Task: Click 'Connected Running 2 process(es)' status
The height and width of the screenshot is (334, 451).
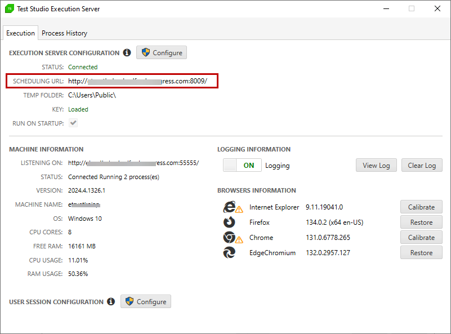Action: pyautogui.click(x=114, y=177)
